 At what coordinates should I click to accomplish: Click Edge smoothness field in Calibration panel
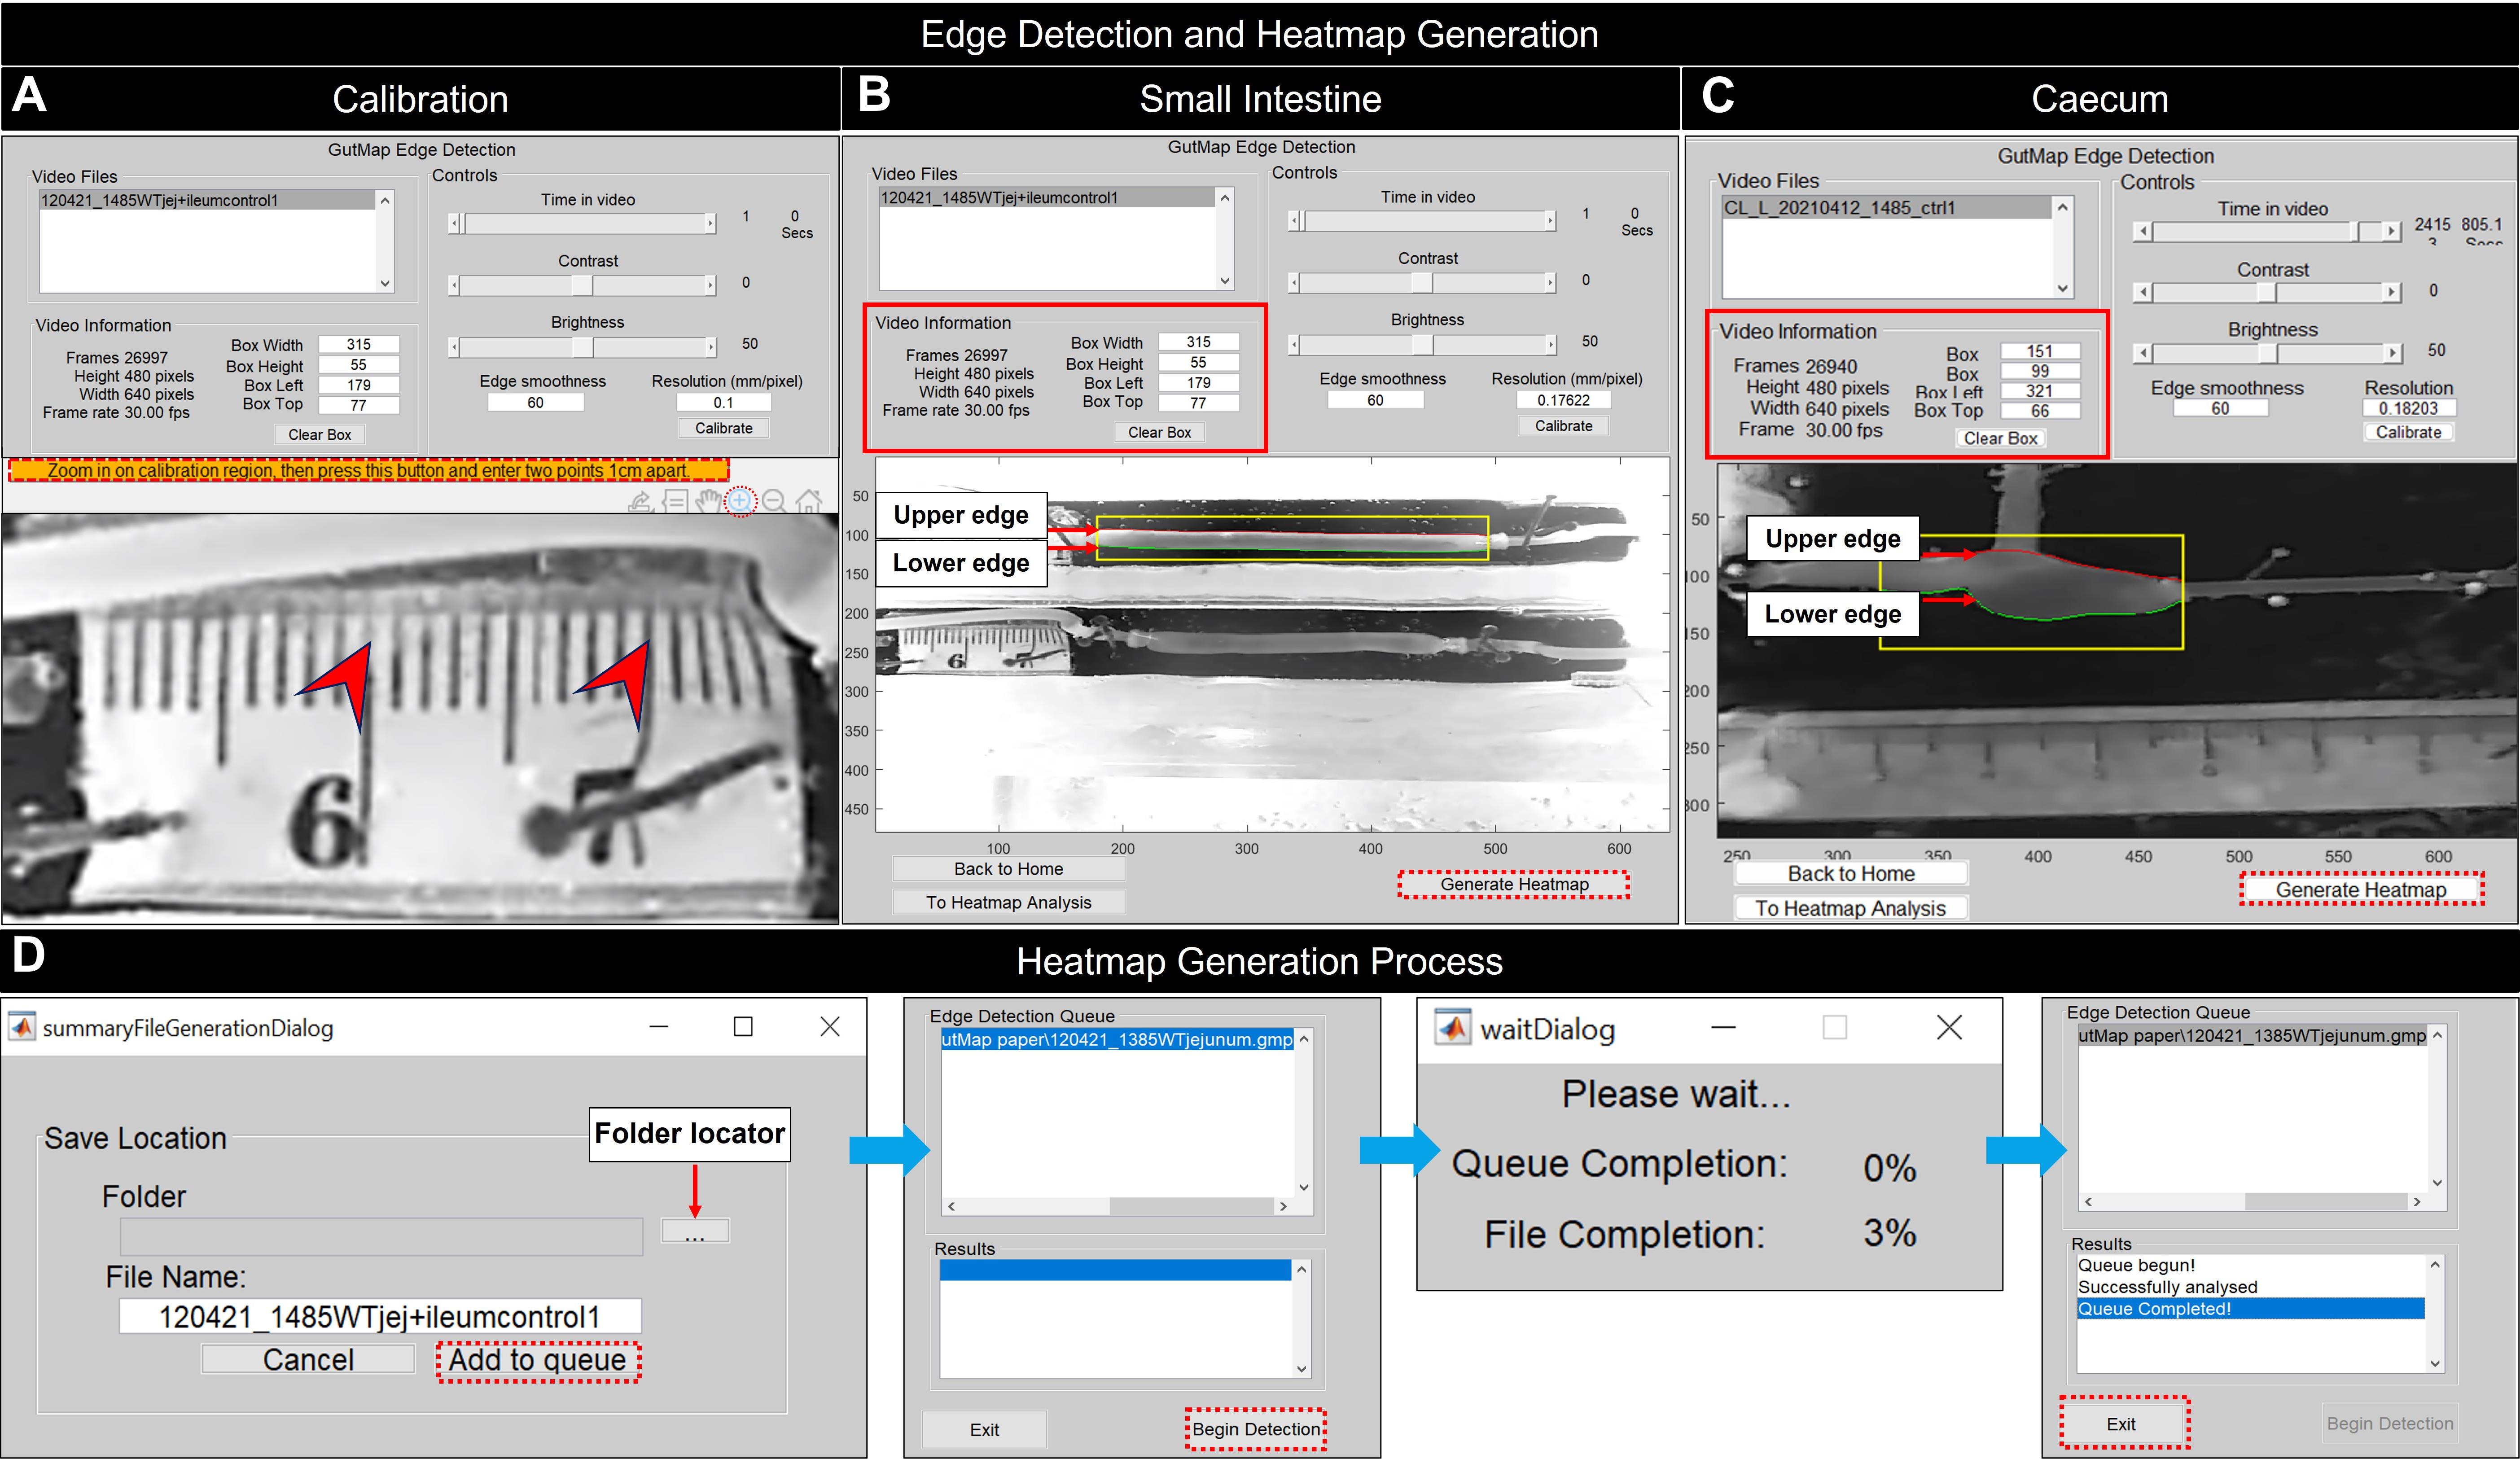536,402
